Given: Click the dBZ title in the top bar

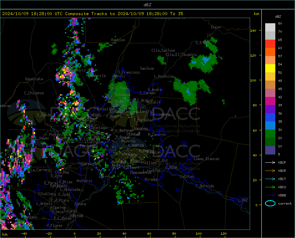Looking at the screenshot, I should tap(147, 5).
